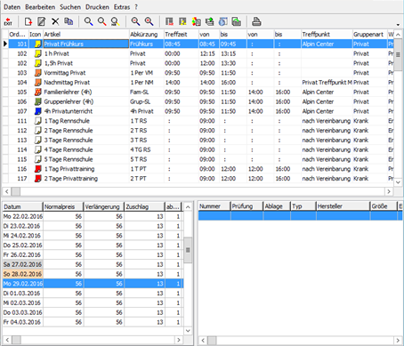404x346 pixels.
Task: Click the Treffzeit column header
Action: (182, 35)
